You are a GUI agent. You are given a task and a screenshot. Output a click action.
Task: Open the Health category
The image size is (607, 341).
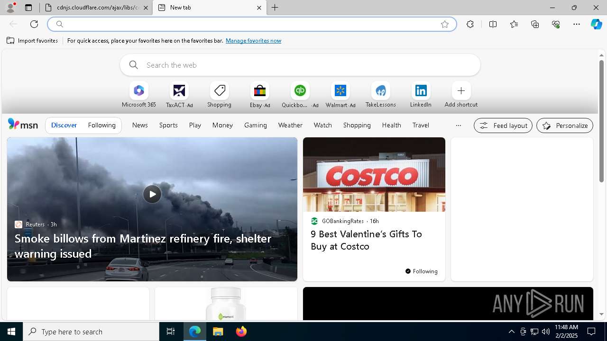[391, 125]
